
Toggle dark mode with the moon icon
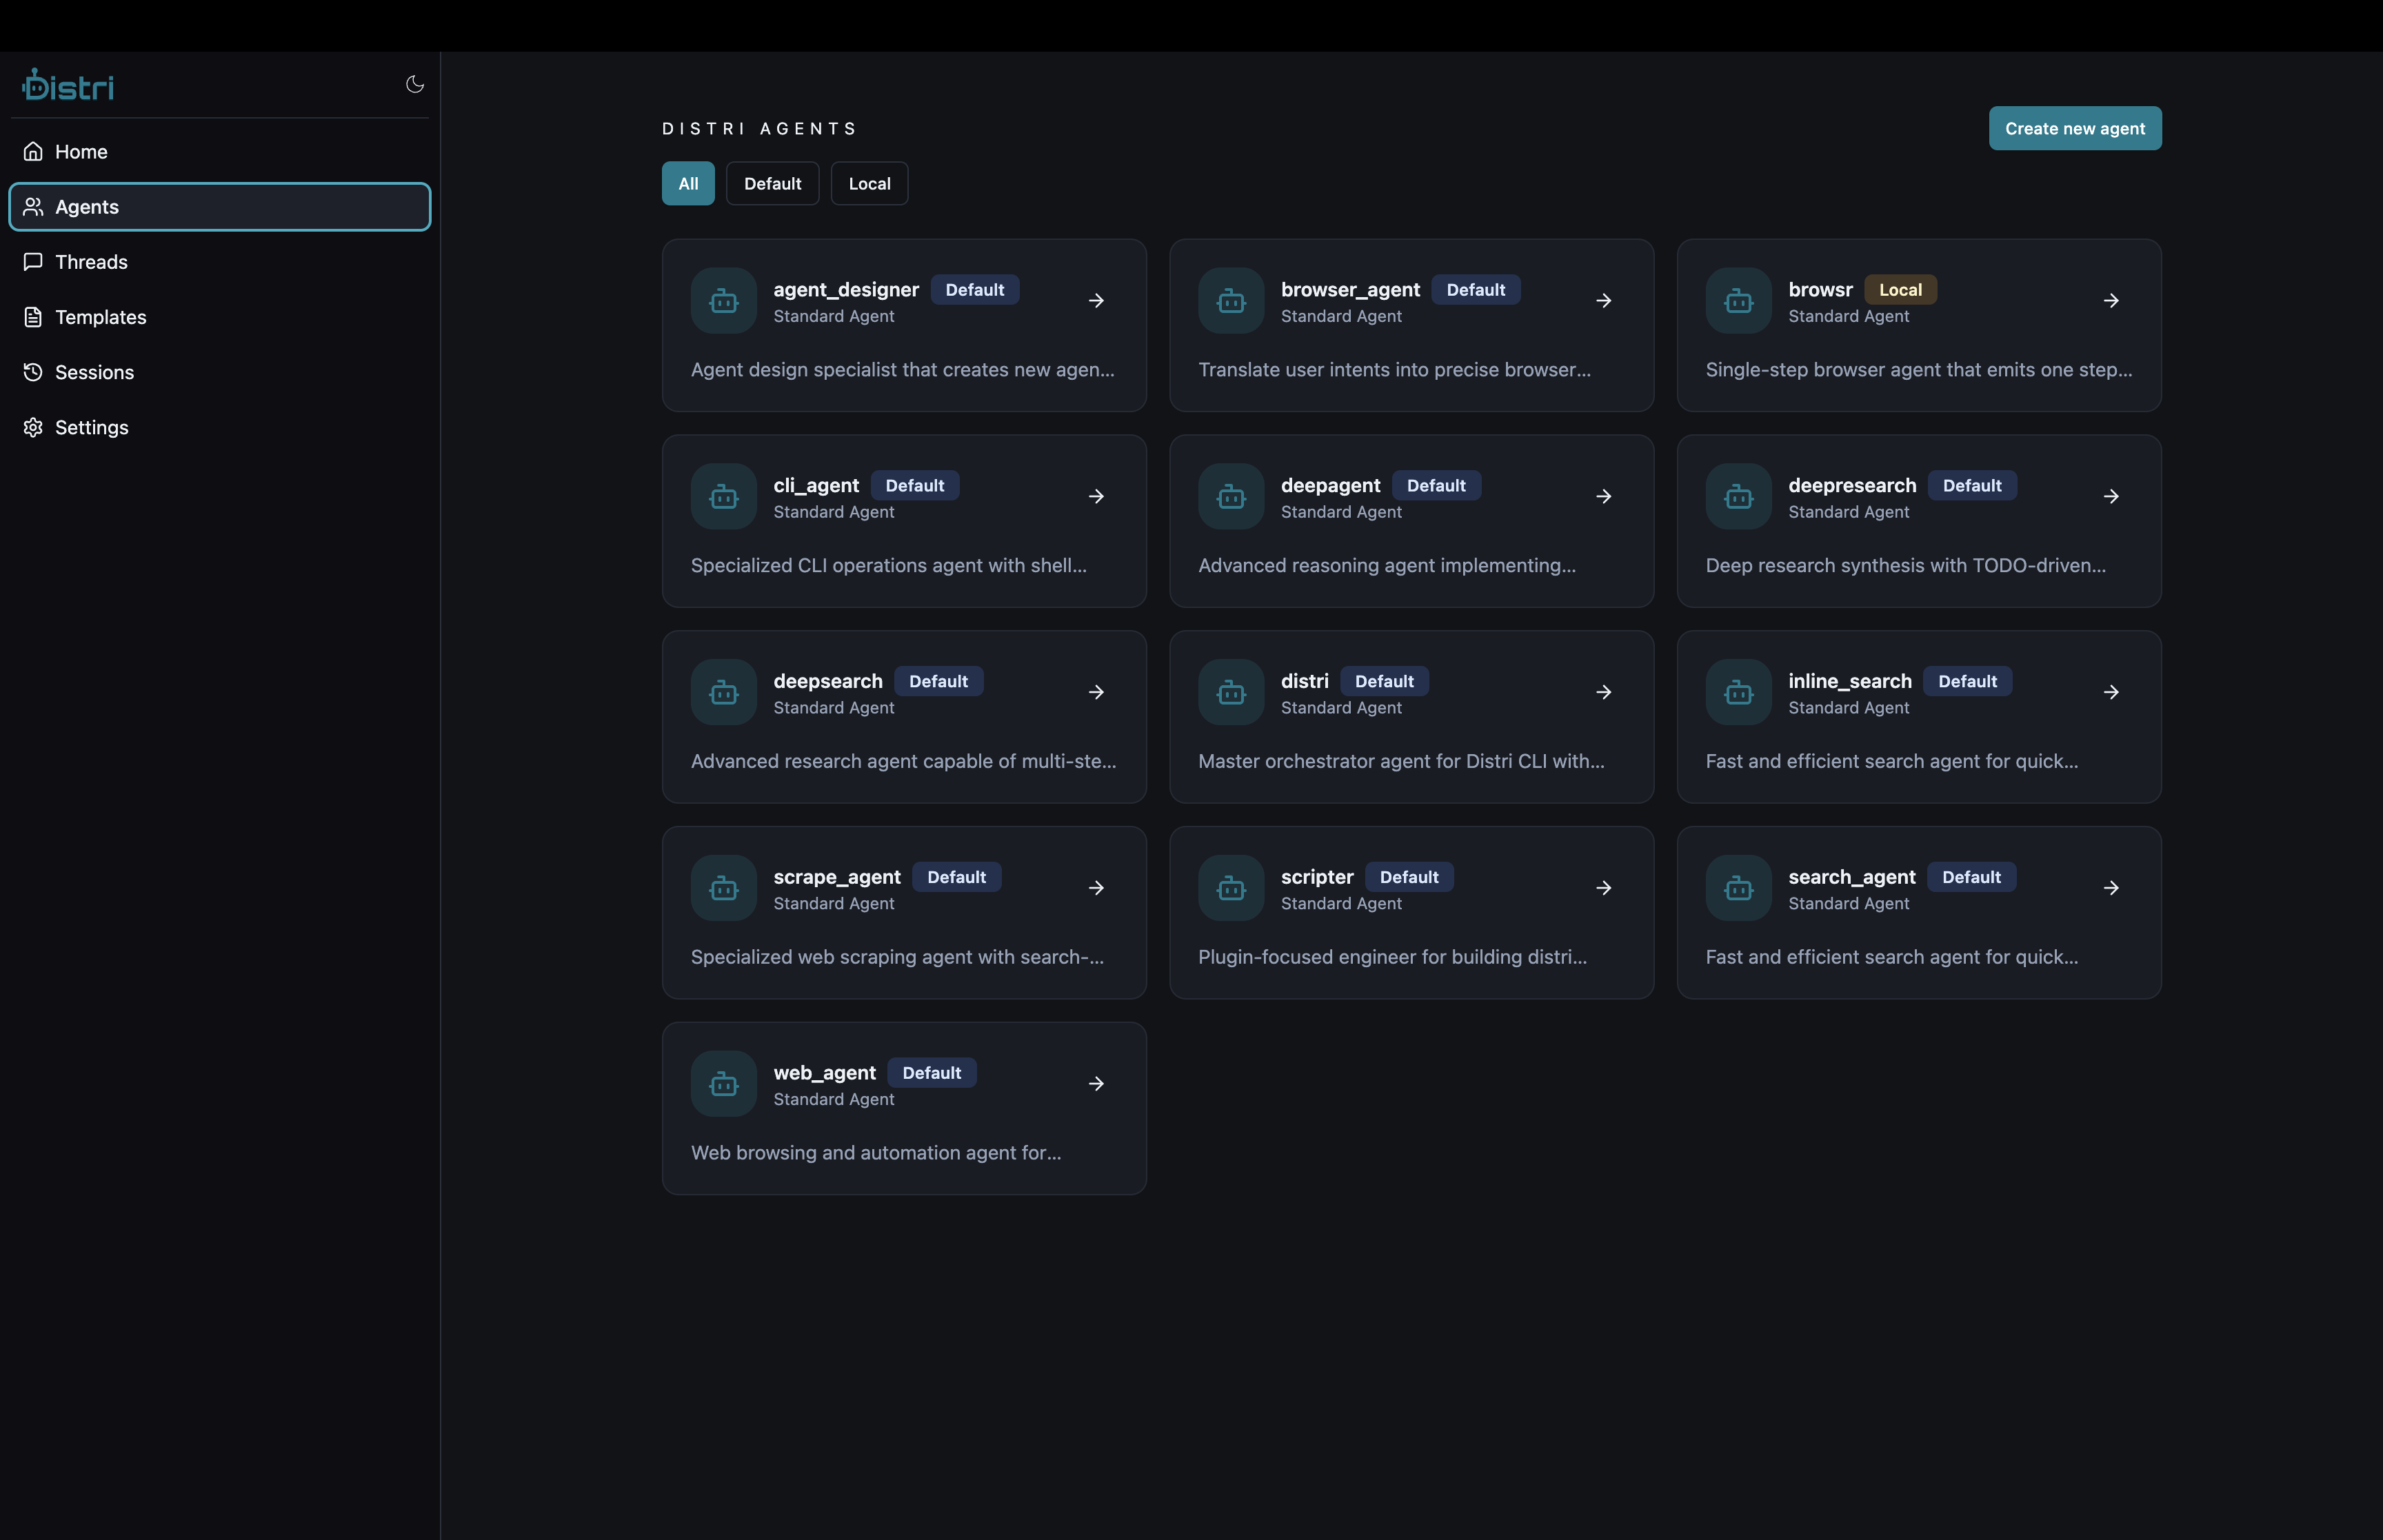click(415, 84)
